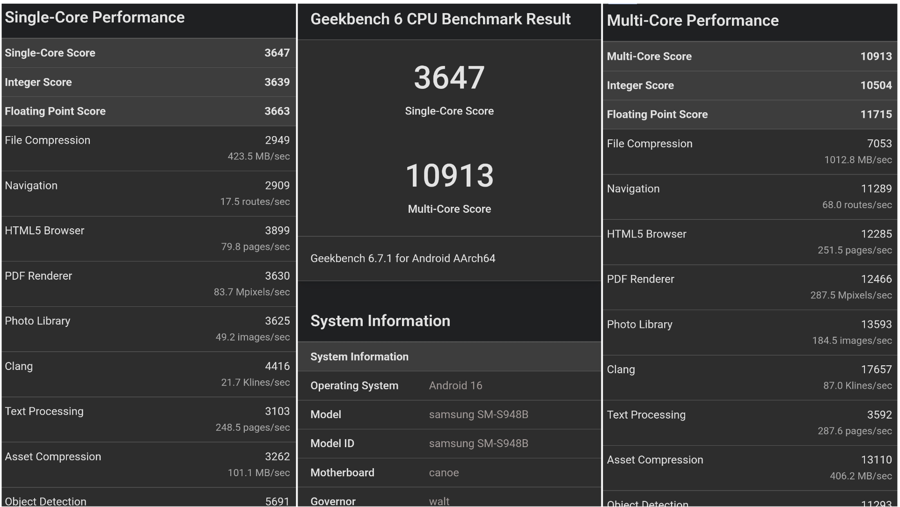Click the multi-core HTML5 Browser score 12285
Screen dimensions: 900x507
click(877, 234)
